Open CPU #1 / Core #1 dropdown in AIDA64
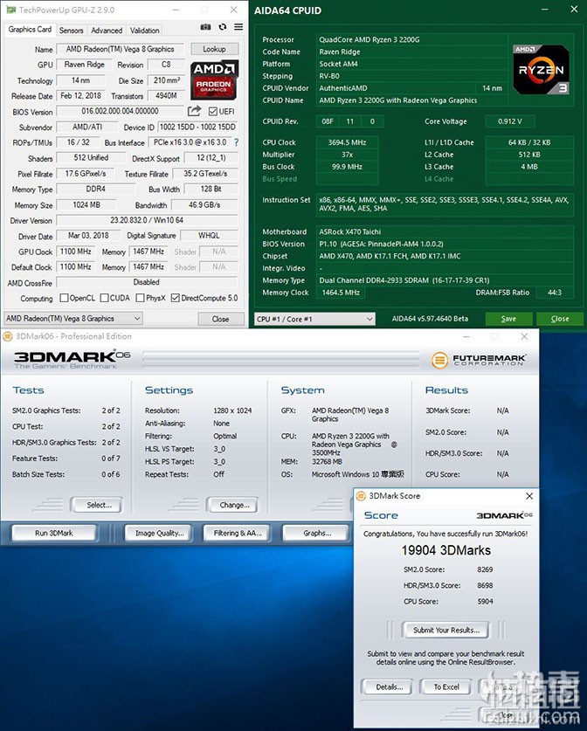Image resolution: width=587 pixels, height=731 pixels. pyautogui.click(x=314, y=319)
